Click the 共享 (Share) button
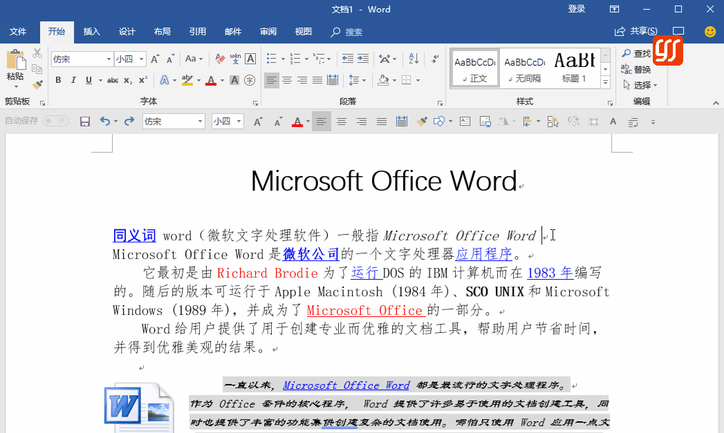 pyautogui.click(x=636, y=31)
